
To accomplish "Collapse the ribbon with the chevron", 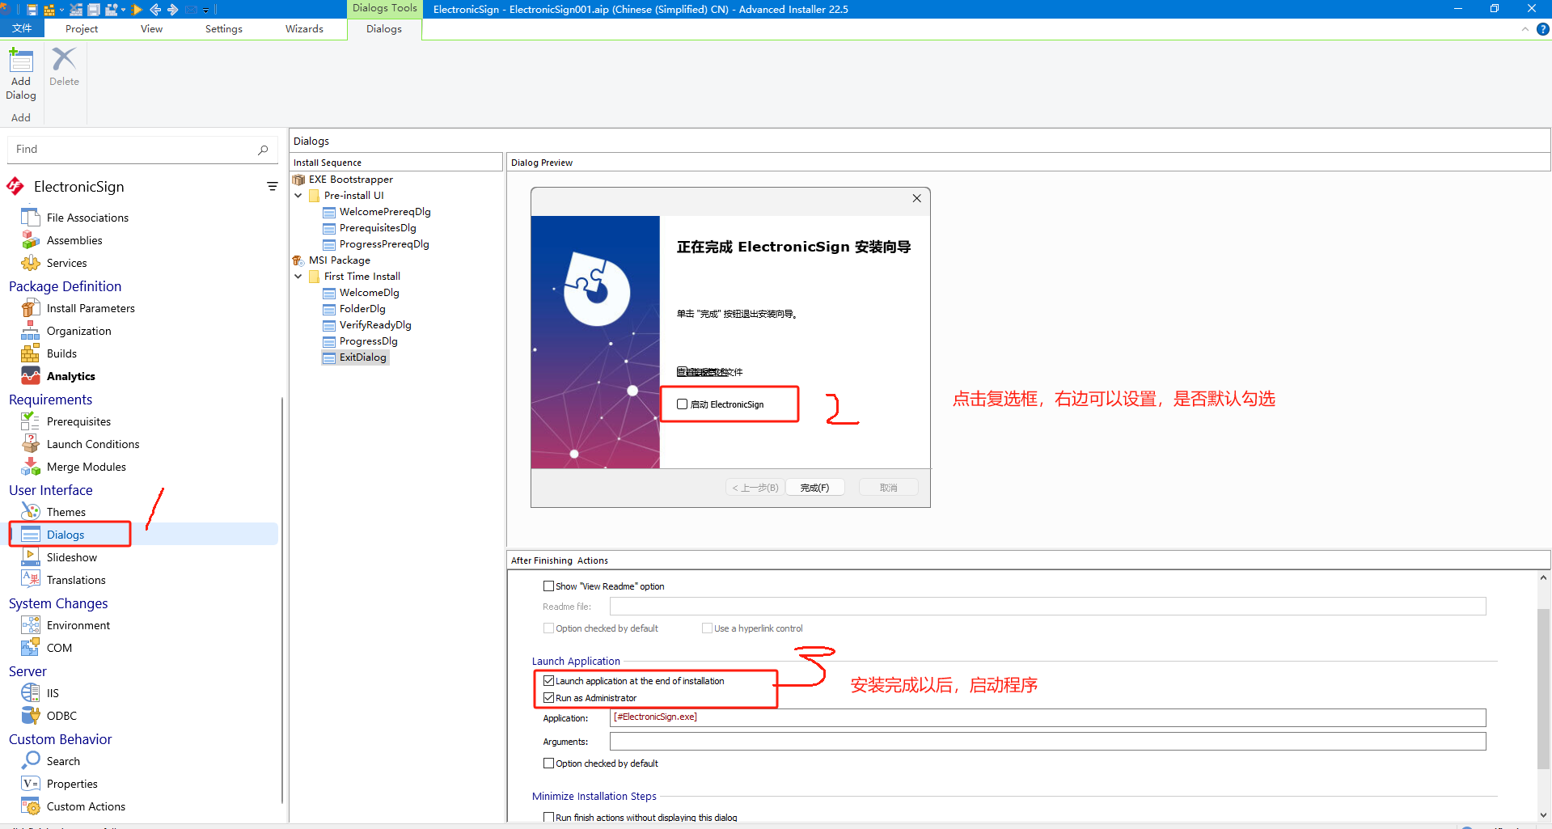I will click(1525, 29).
